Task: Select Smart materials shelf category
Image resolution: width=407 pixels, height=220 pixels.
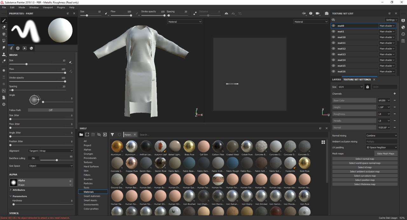Action: pyautogui.click(x=92, y=196)
